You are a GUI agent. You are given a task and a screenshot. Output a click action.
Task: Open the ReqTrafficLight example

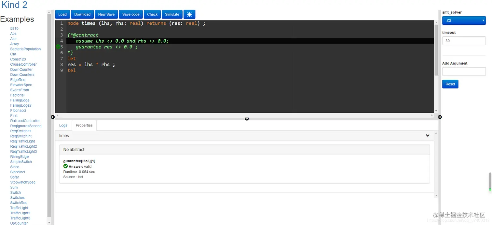[x=22, y=141]
